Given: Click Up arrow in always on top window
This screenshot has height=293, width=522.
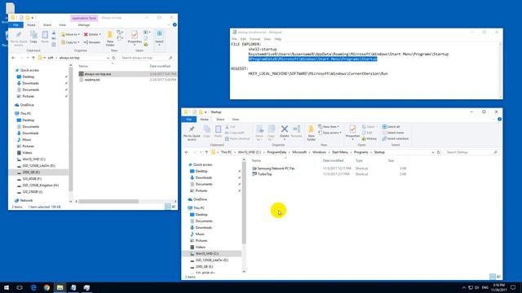Looking at the screenshot, I should 33,58.
